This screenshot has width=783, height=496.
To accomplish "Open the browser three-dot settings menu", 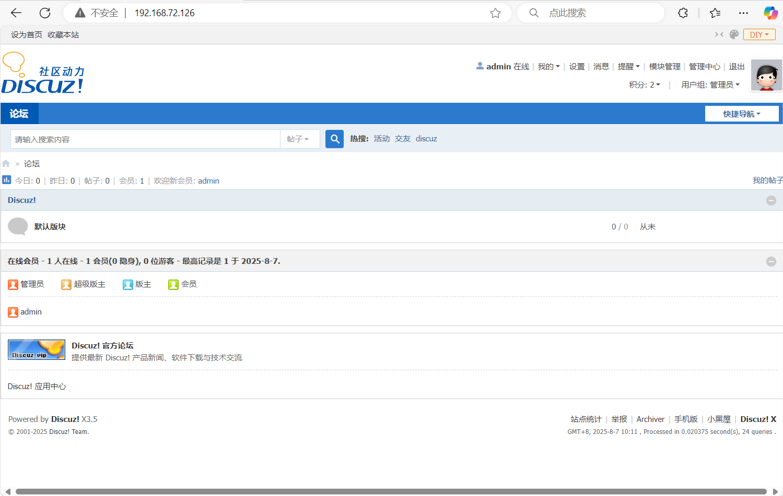I will click(x=743, y=13).
